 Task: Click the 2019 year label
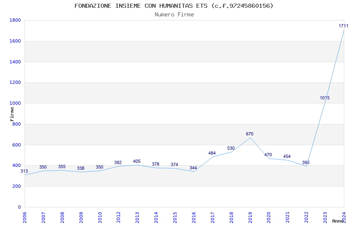[250, 218]
